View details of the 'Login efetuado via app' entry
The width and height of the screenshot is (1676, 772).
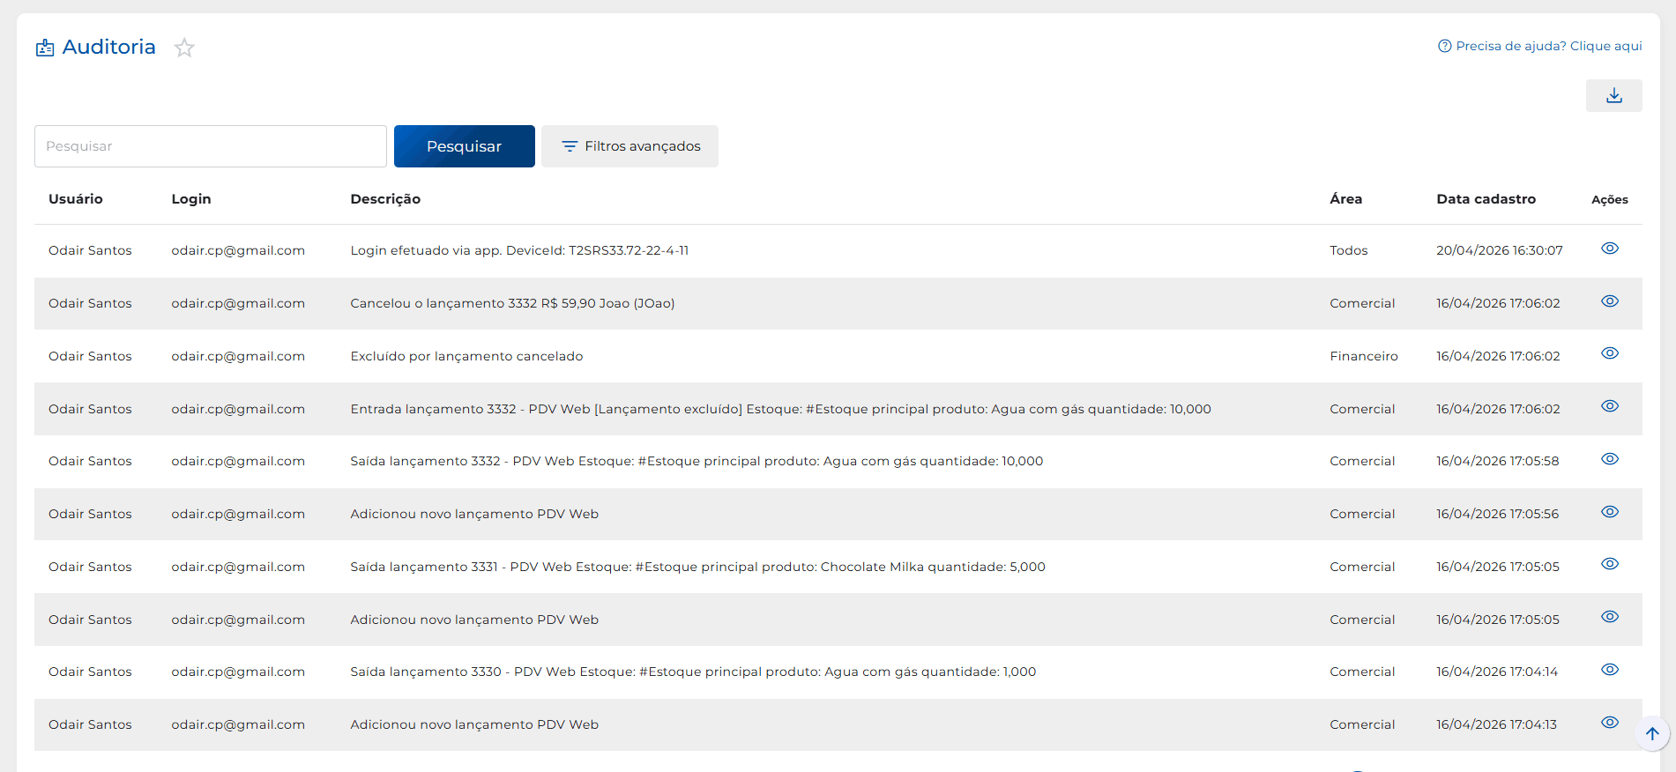[x=1610, y=249]
